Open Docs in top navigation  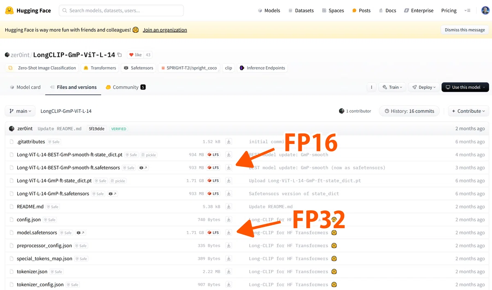pos(387,11)
